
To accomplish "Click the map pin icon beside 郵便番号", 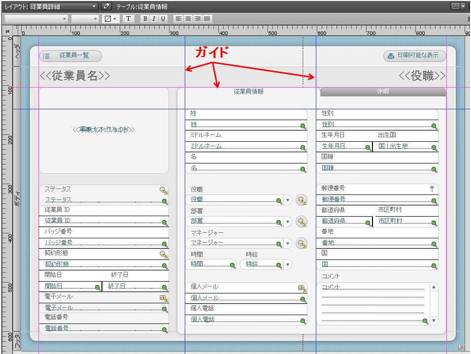I will pyautogui.click(x=432, y=188).
